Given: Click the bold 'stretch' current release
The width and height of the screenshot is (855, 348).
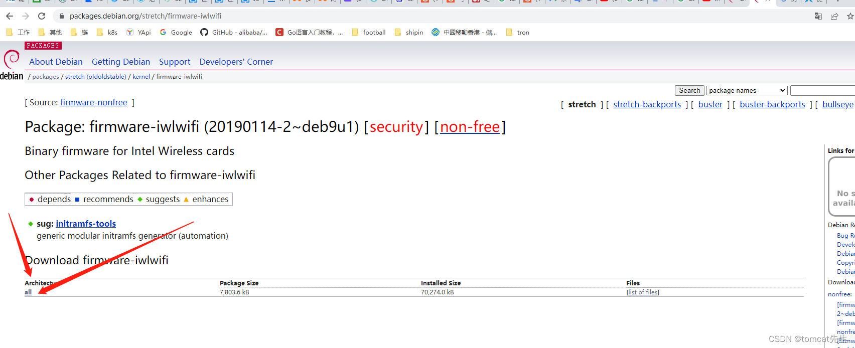Looking at the screenshot, I should [582, 104].
